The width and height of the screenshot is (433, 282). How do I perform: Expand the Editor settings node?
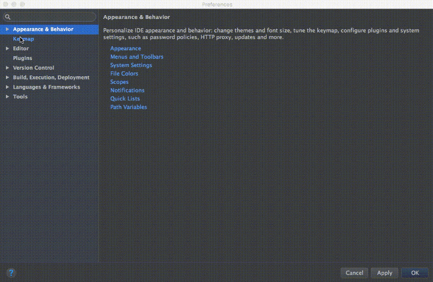point(7,49)
